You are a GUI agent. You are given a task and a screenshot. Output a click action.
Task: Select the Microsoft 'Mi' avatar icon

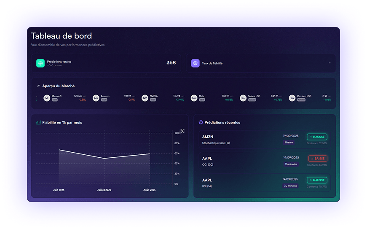click(x=47, y=98)
